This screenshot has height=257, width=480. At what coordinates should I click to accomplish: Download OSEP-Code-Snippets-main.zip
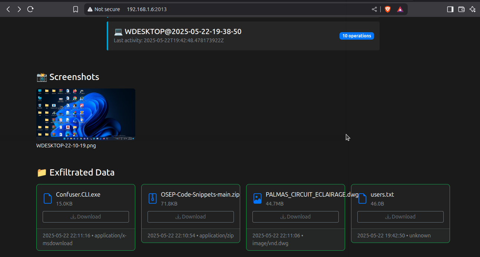coord(191,217)
